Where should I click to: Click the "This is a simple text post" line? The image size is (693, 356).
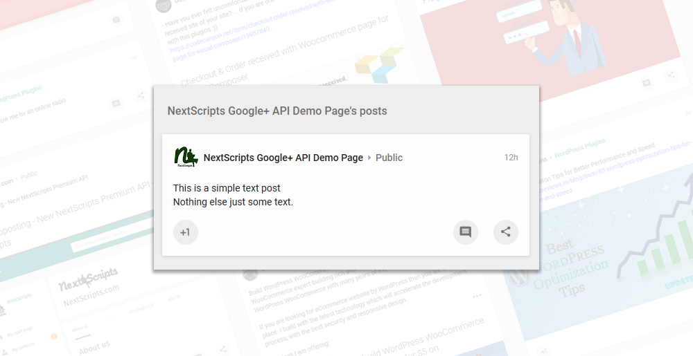(227, 188)
